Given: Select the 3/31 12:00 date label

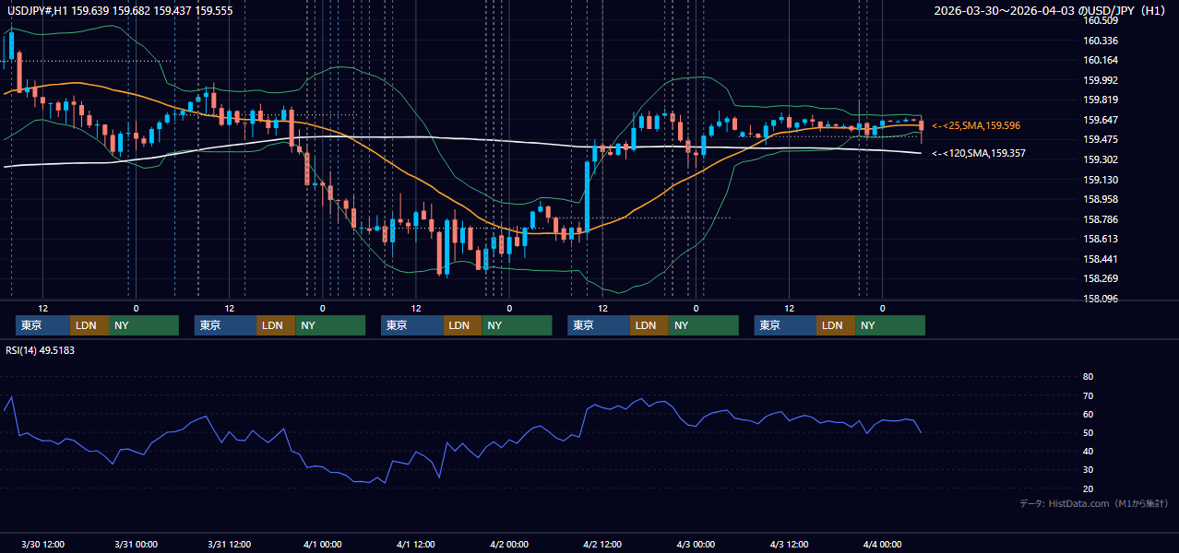Looking at the screenshot, I should click(229, 544).
